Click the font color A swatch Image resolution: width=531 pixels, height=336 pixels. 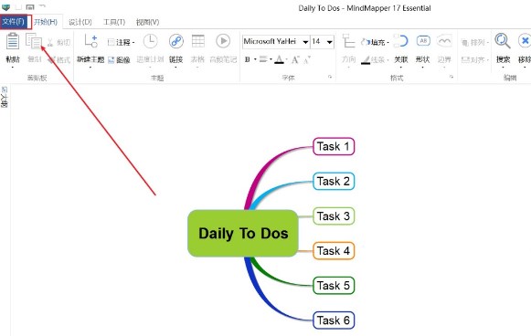(x=279, y=60)
